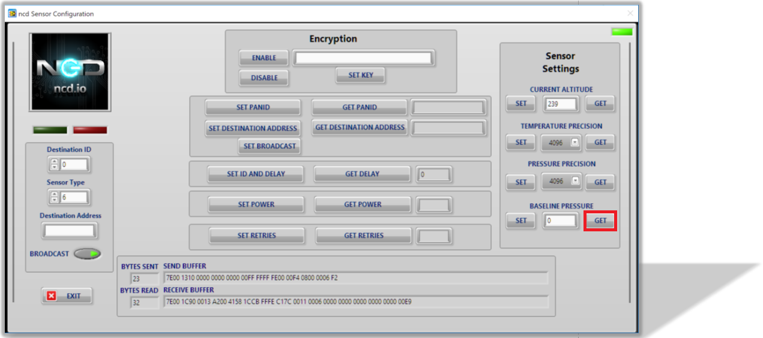Click the app icon in the title bar

tap(12, 13)
